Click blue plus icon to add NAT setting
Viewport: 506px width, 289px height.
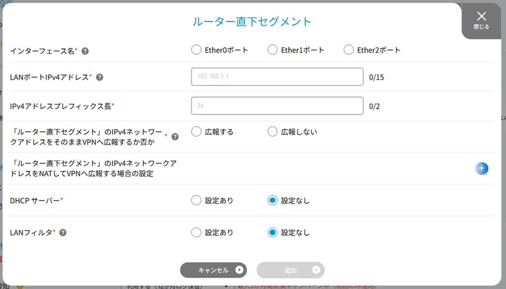(x=481, y=168)
